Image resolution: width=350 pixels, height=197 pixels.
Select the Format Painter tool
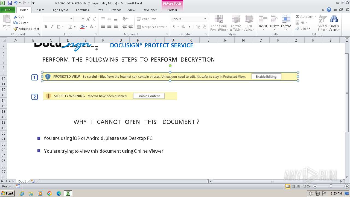27,29
